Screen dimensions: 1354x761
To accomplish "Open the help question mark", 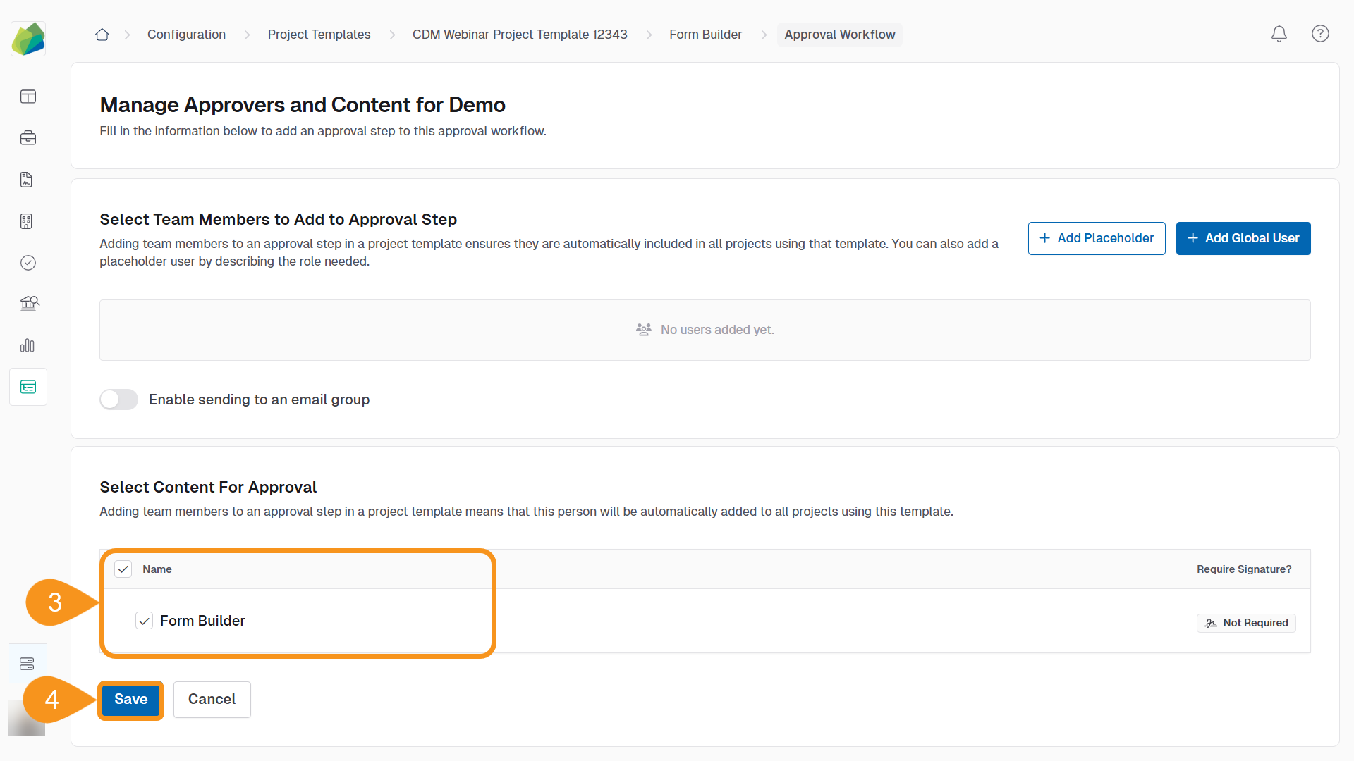I will point(1320,34).
